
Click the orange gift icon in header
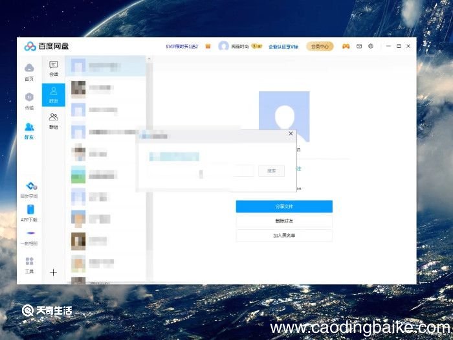tap(208, 46)
